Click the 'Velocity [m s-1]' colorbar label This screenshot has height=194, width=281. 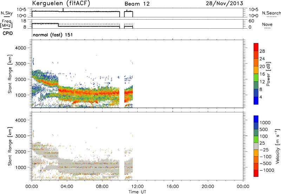pyautogui.click(x=277, y=146)
